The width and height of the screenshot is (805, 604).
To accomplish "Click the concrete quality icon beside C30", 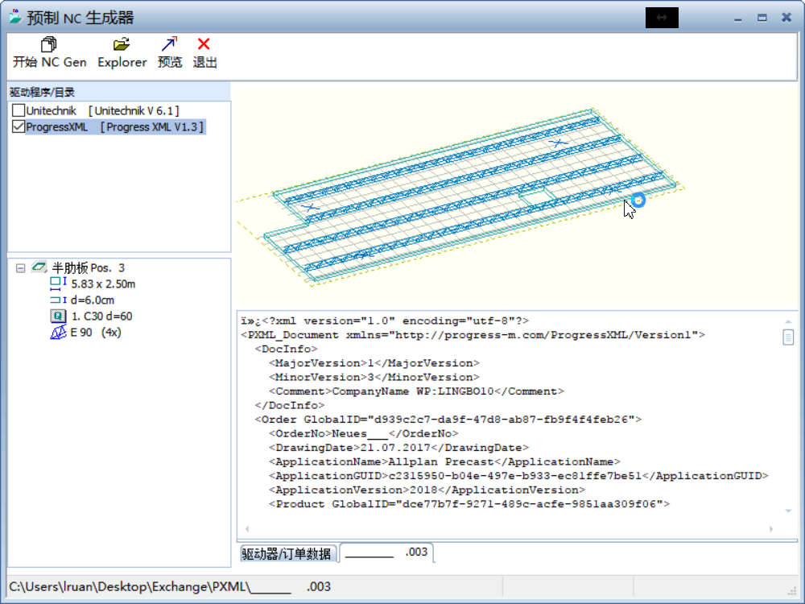I will pos(58,316).
